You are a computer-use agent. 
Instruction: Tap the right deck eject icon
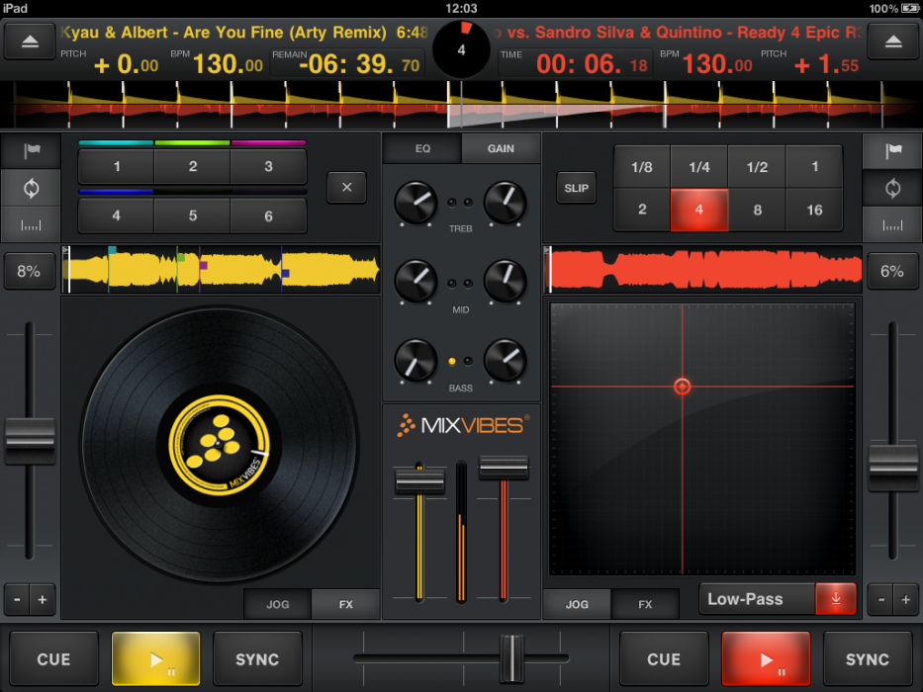pyautogui.click(x=893, y=42)
